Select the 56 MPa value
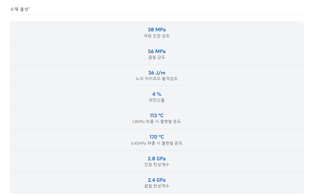This screenshot has height=196, width=312. point(157,51)
